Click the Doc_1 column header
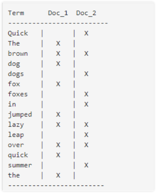Image resolution: width=156 pixels, height=193 pixels. tap(58, 13)
